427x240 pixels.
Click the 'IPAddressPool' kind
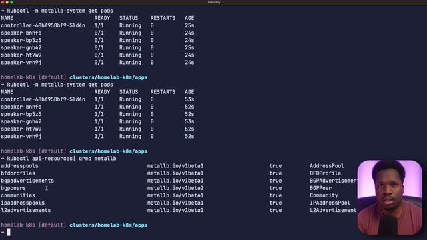(x=330, y=203)
